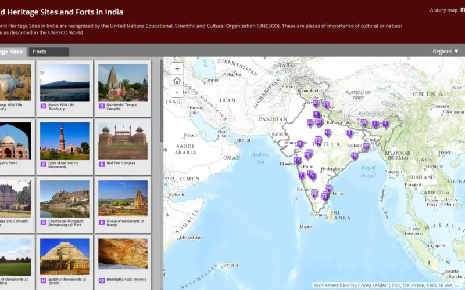
Task: Select map marker 1 in Assam
Action: (x=385, y=124)
